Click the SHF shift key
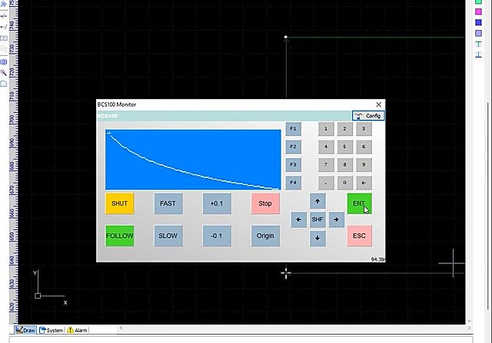Screen dimensions: 492x343 (x=317, y=219)
